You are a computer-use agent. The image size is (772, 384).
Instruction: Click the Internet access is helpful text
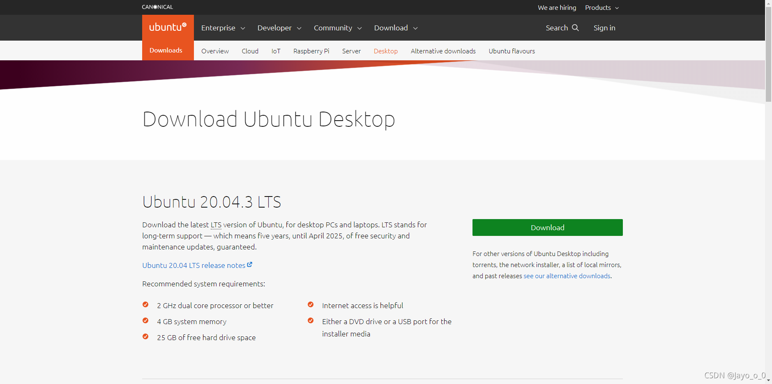pyautogui.click(x=362, y=306)
